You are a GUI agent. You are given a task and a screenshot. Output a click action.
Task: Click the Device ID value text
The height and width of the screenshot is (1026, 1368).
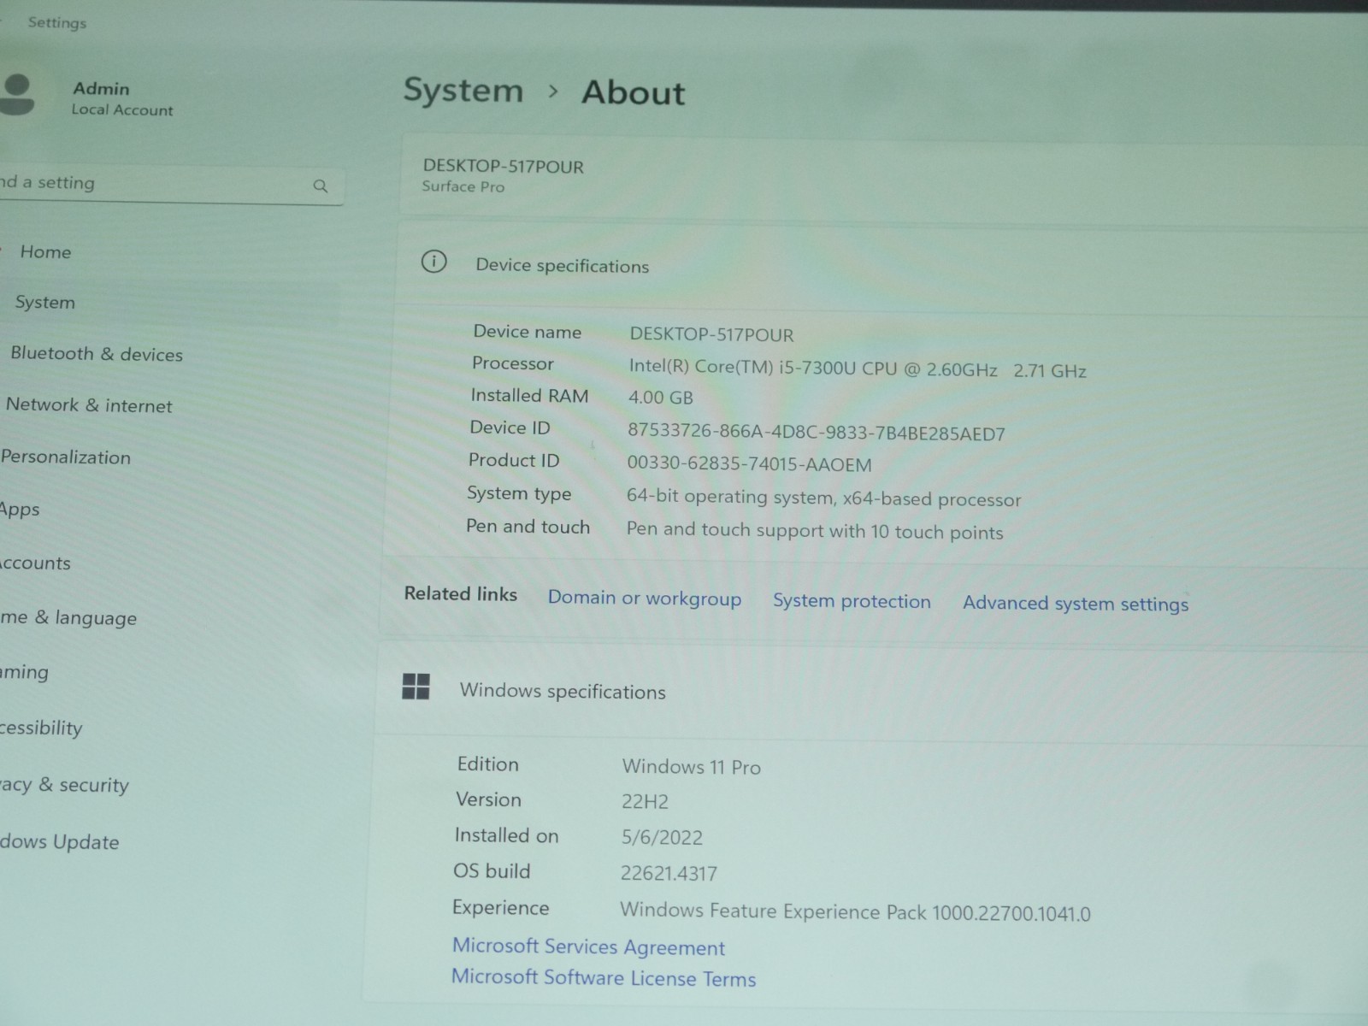coord(817,432)
